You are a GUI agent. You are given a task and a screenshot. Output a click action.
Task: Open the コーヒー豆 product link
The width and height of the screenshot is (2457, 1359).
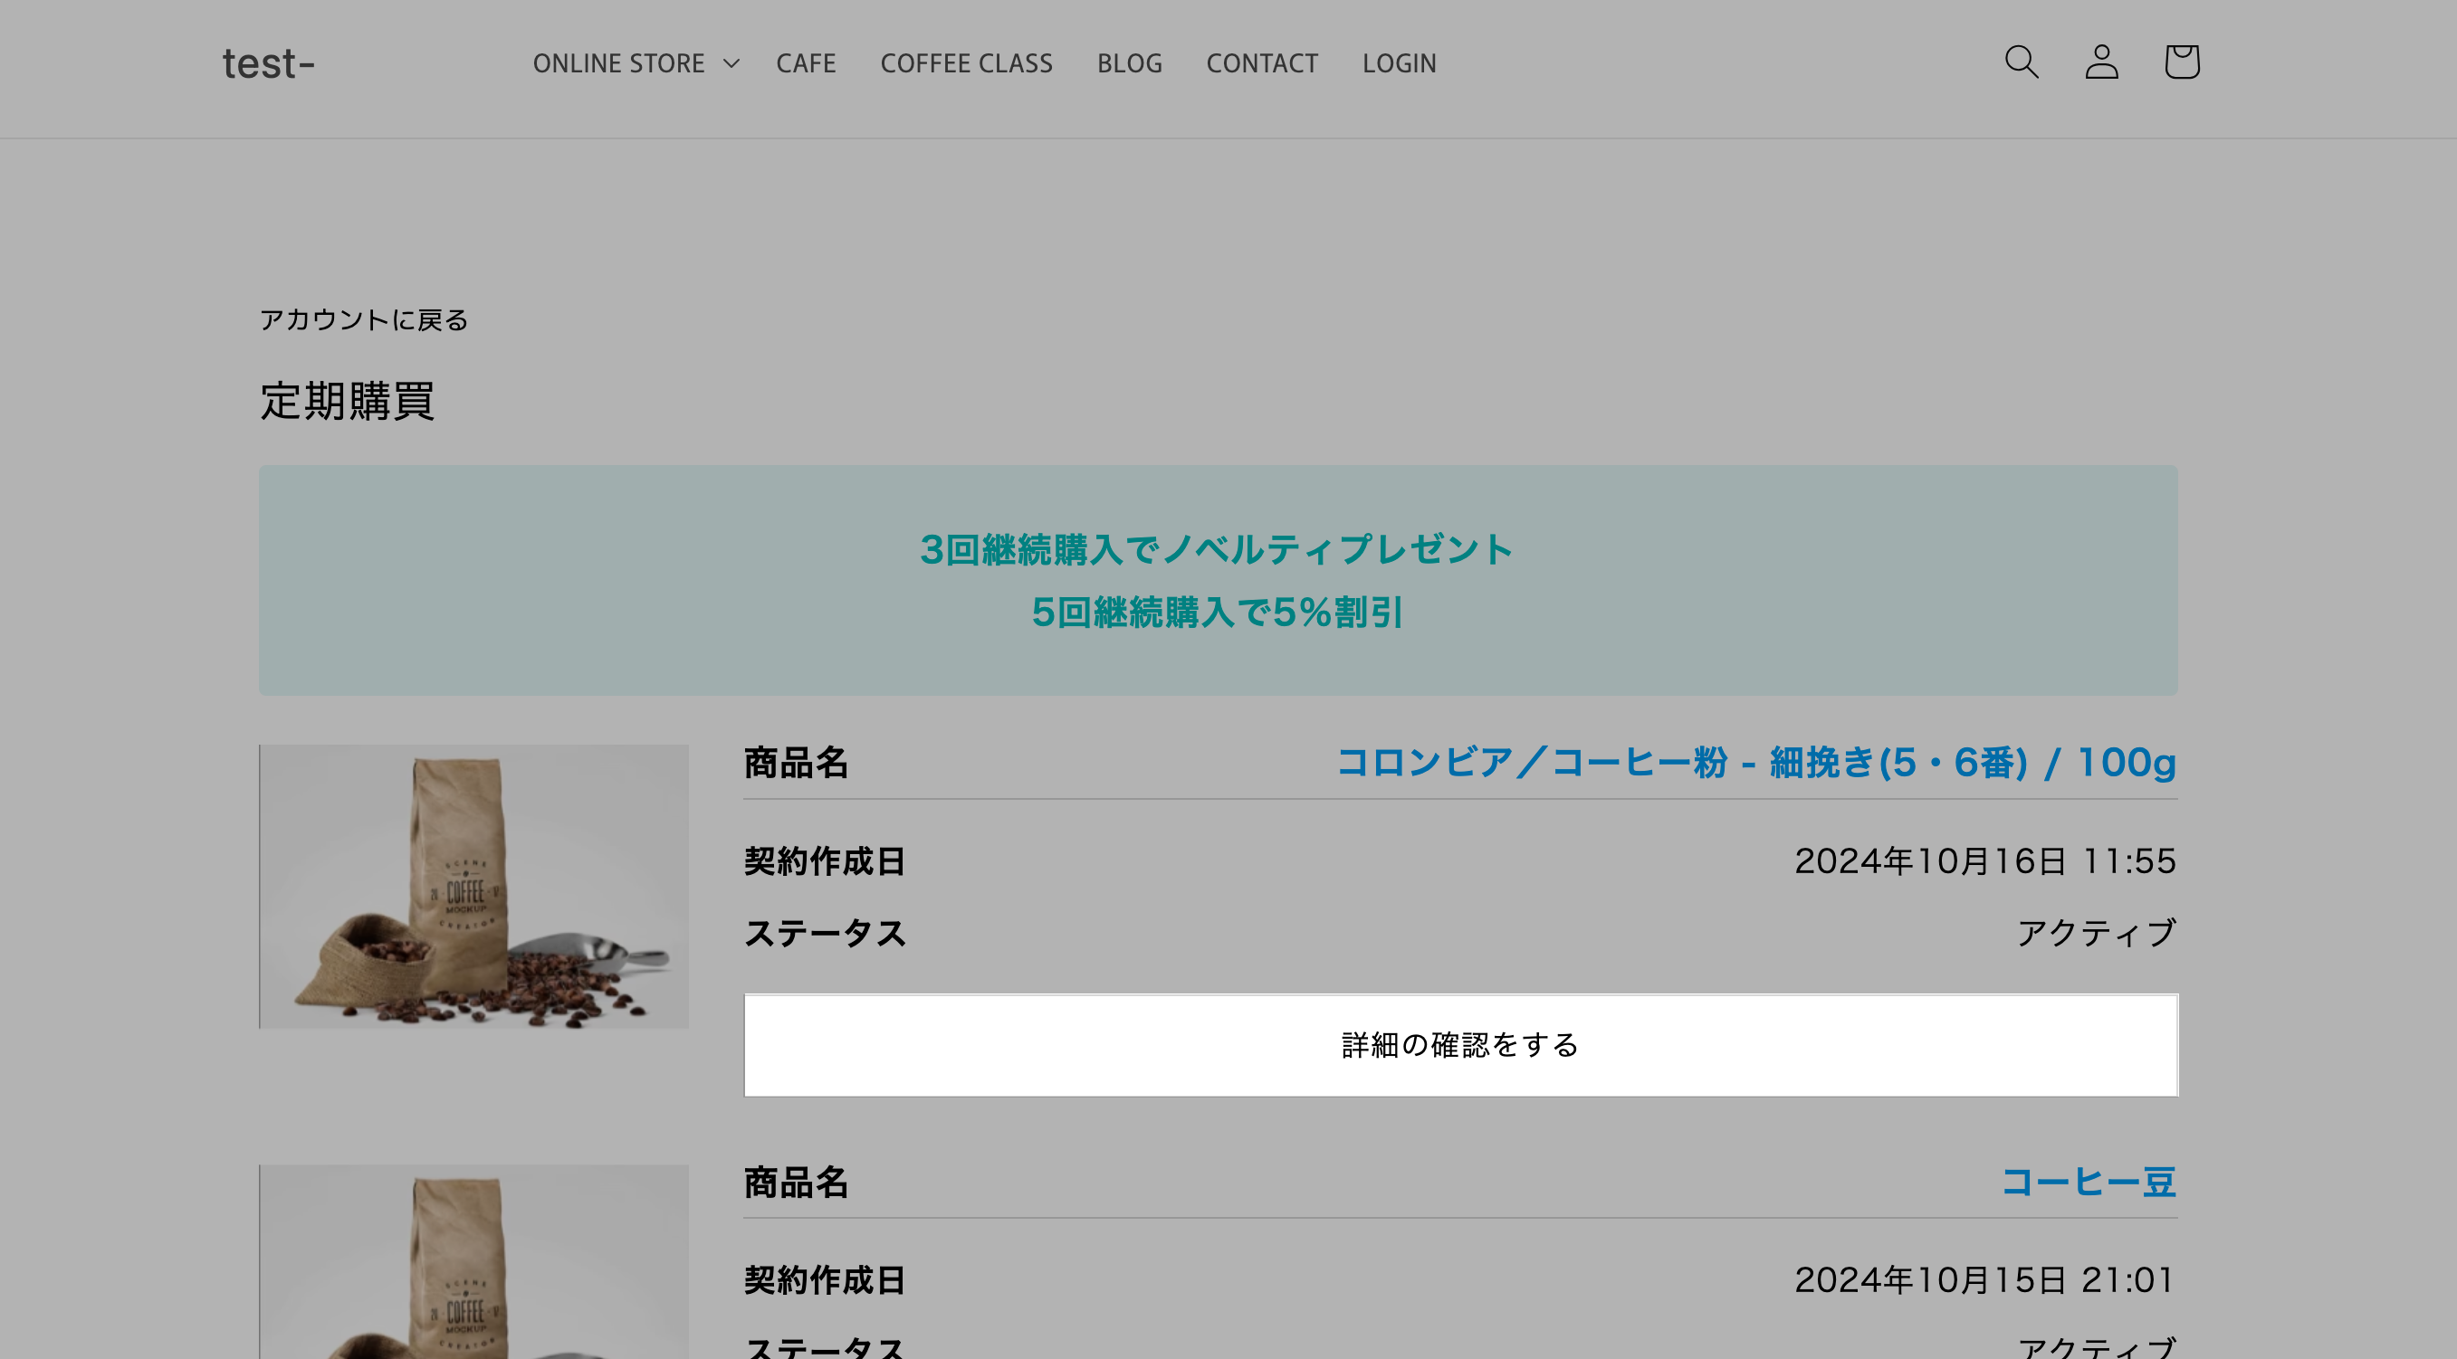coord(2088,1182)
